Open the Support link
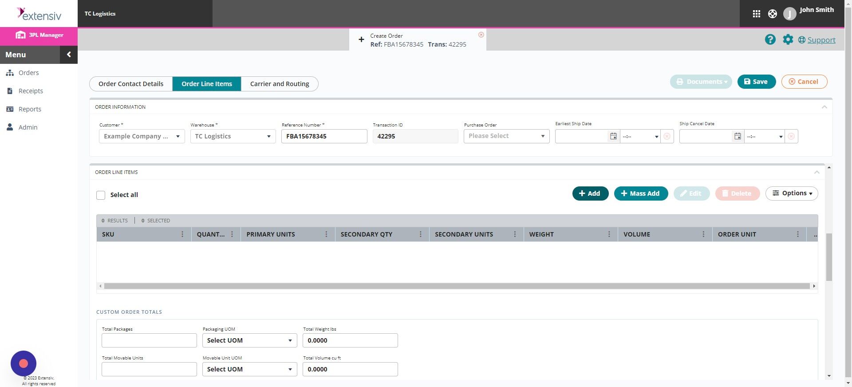 821,40
